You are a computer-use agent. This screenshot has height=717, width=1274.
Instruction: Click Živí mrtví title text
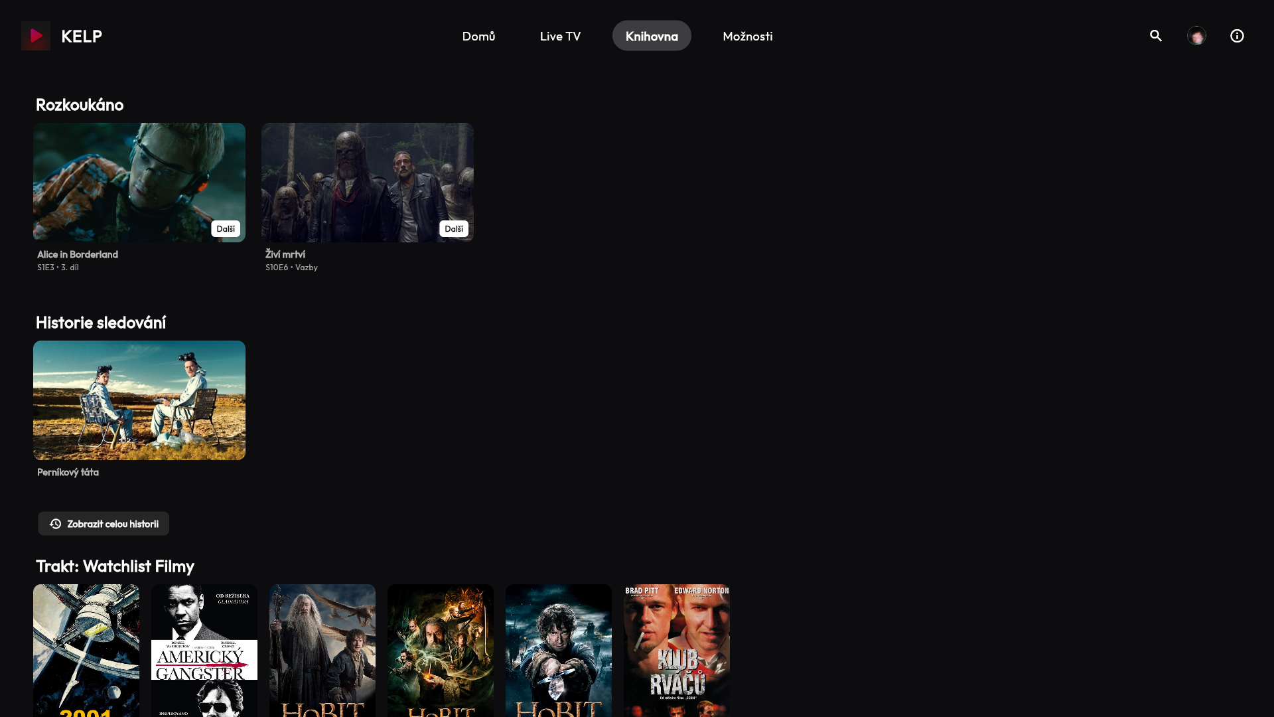[x=285, y=254]
